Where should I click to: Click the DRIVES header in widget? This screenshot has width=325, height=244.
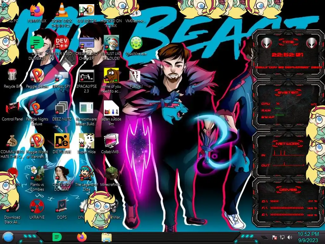click(288, 190)
